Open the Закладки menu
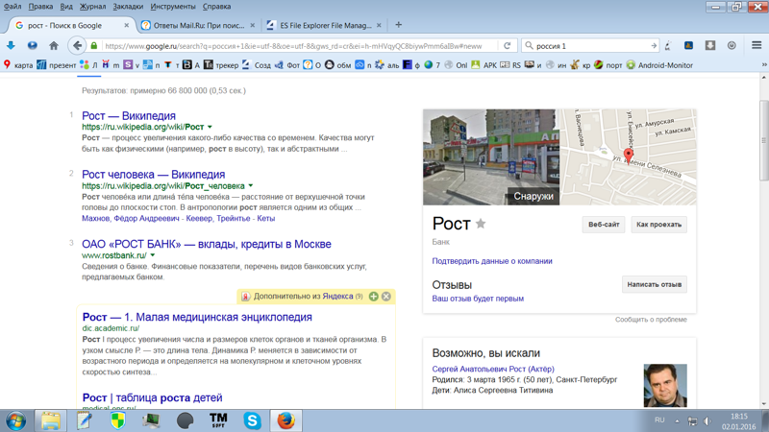This screenshot has height=432, width=769. pyautogui.click(x=128, y=7)
